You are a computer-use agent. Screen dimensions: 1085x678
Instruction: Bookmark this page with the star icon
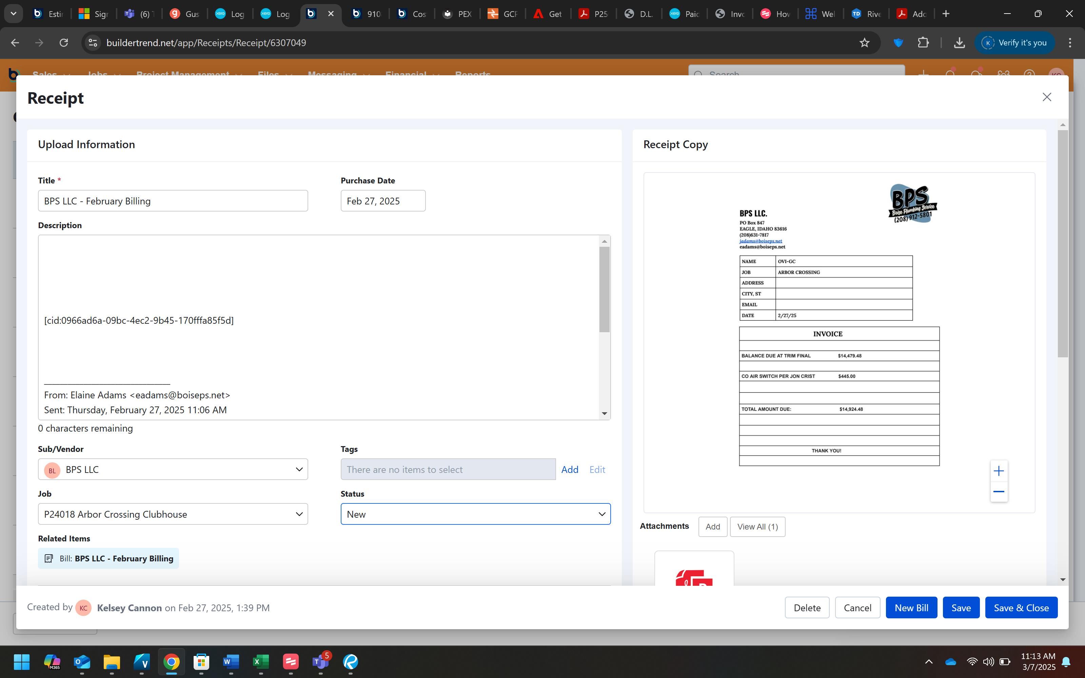(x=864, y=43)
